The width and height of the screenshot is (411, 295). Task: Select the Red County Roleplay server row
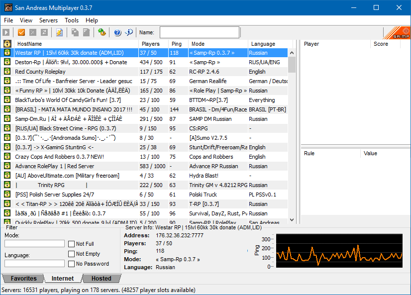pos(144,72)
